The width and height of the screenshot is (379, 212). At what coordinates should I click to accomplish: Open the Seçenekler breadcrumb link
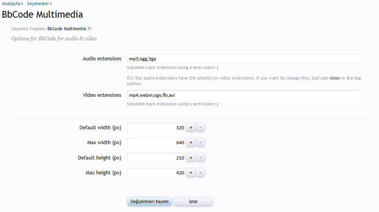coord(38,4)
